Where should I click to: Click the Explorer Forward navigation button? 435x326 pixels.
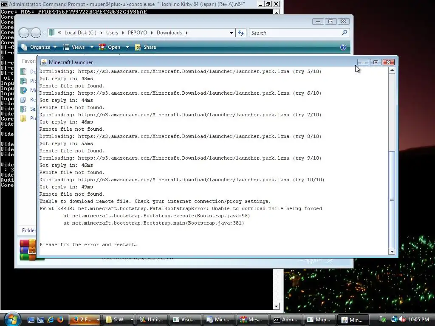coord(36,33)
